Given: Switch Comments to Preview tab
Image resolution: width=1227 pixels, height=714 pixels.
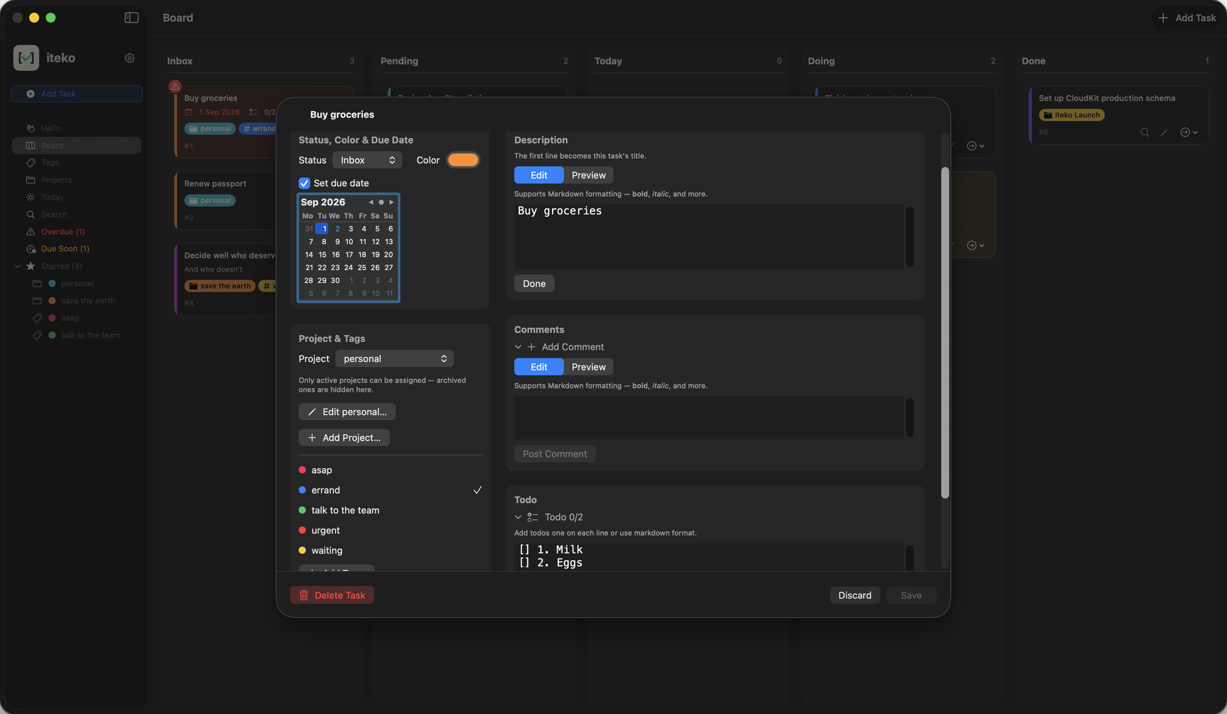Looking at the screenshot, I should [588, 367].
